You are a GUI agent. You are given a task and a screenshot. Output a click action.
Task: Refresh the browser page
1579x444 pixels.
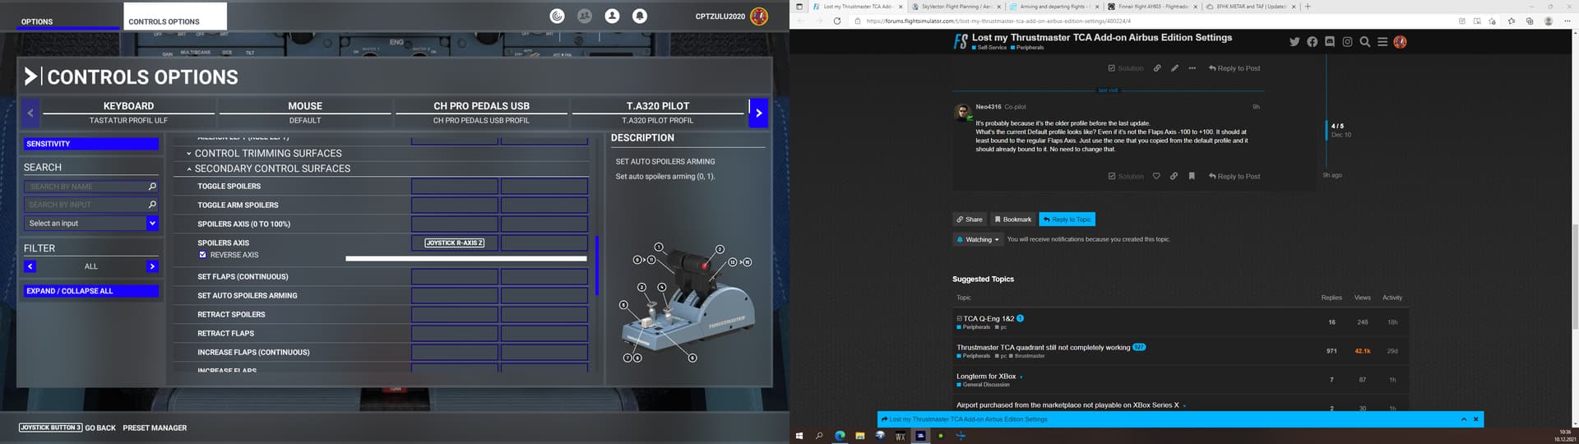click(x=837, y=21)
